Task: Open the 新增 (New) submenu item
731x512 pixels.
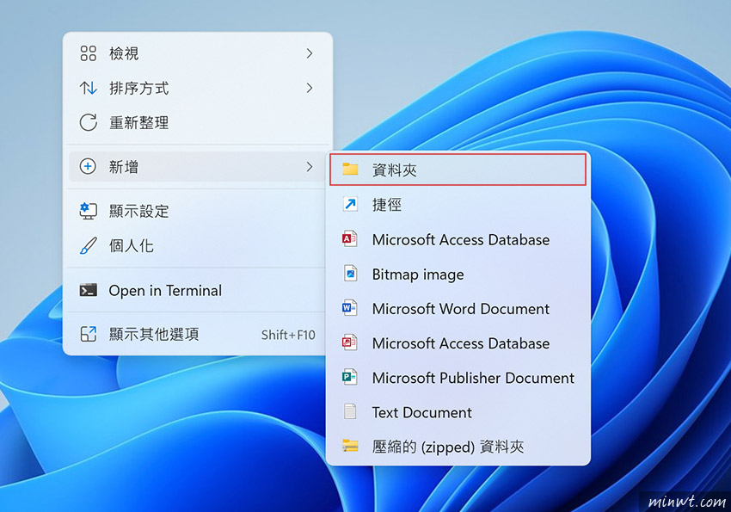Action: tap(198, 166)
